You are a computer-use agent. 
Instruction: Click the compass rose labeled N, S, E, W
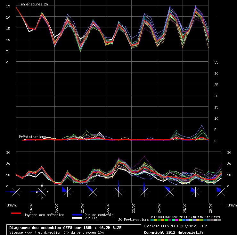pos(42,192)
